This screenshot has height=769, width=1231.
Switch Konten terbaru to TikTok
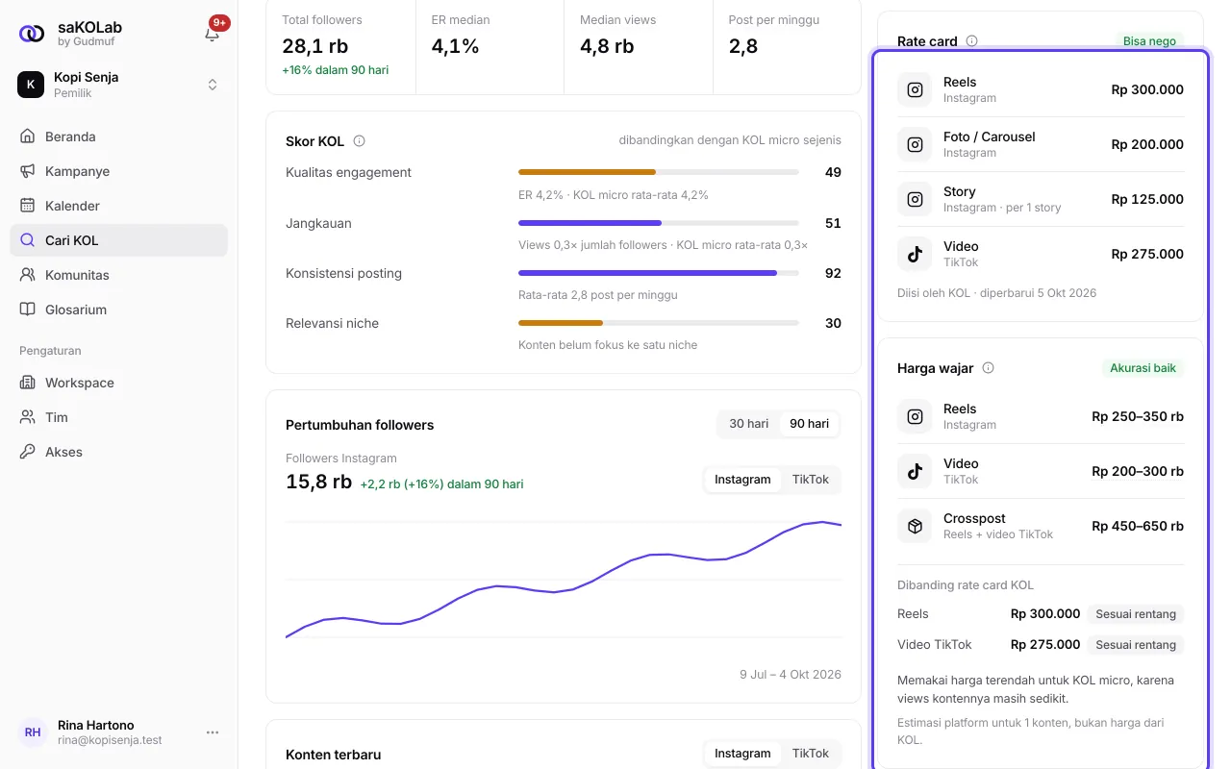pyautogui.click(x=810, y=754)
